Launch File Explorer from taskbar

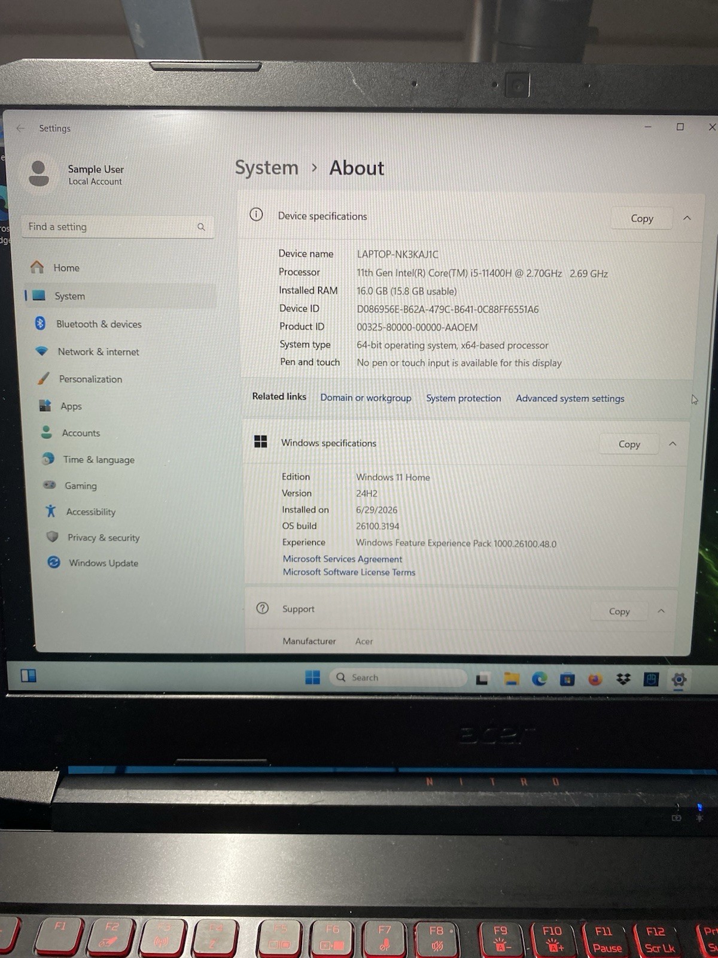[512, 678]
